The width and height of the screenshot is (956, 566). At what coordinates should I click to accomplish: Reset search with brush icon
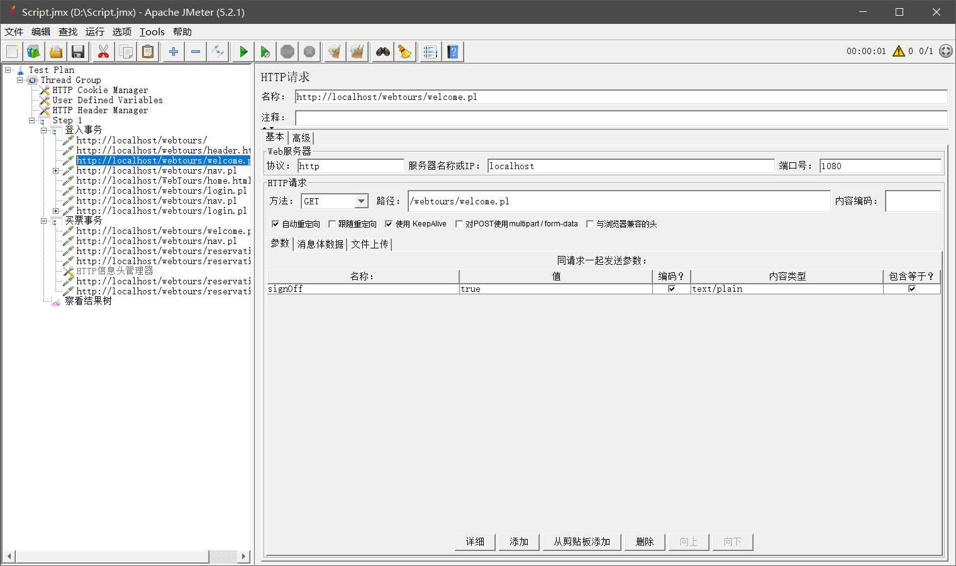[405, 52]
